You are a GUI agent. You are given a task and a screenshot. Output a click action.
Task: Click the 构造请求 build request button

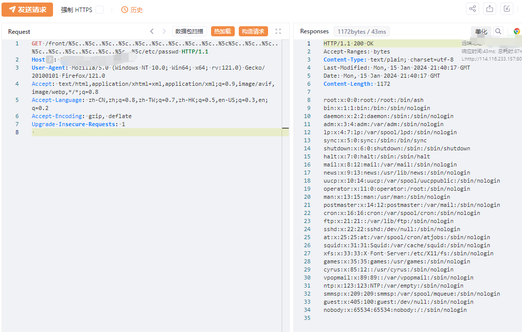pyautogui.click(x=253, y=31)
